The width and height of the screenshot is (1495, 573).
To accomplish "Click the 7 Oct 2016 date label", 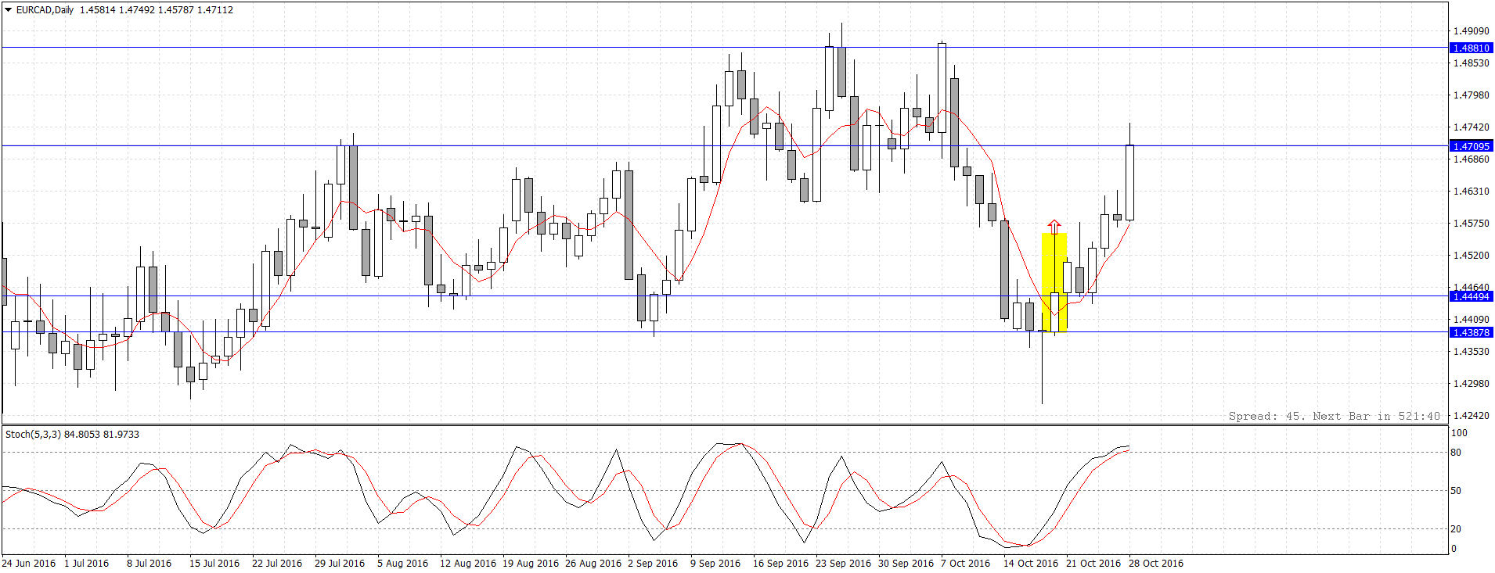I will [x=966, y=564].
